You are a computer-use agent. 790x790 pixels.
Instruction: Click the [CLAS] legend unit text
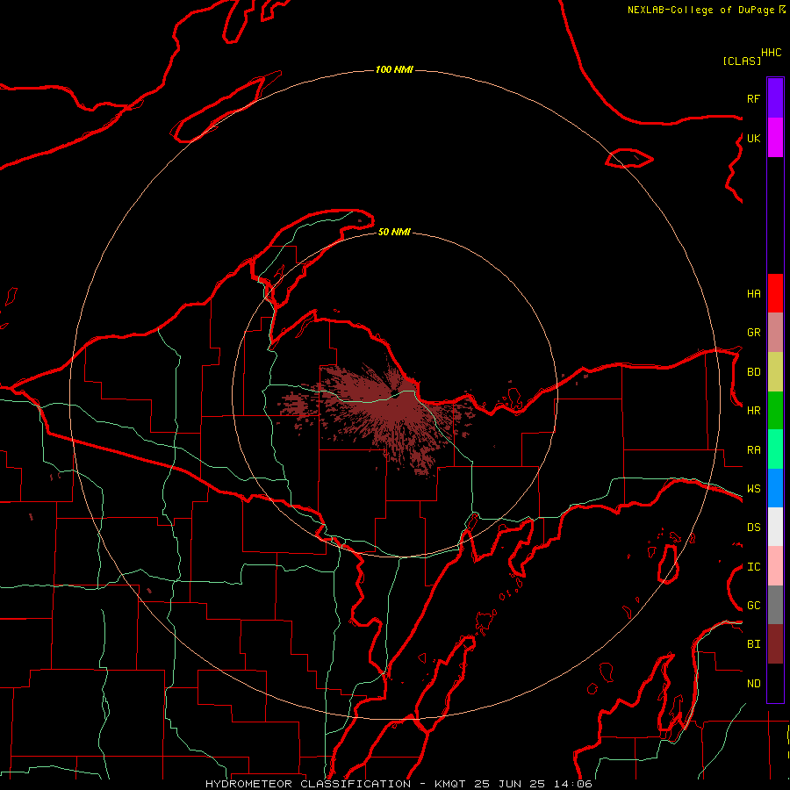coord(742,61)
